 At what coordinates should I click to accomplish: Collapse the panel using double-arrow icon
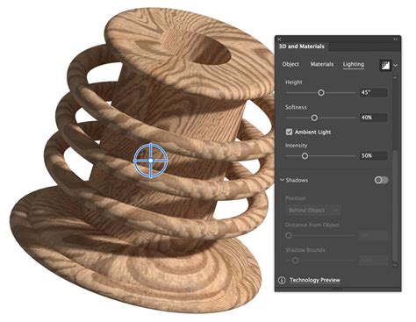point(396,39)
